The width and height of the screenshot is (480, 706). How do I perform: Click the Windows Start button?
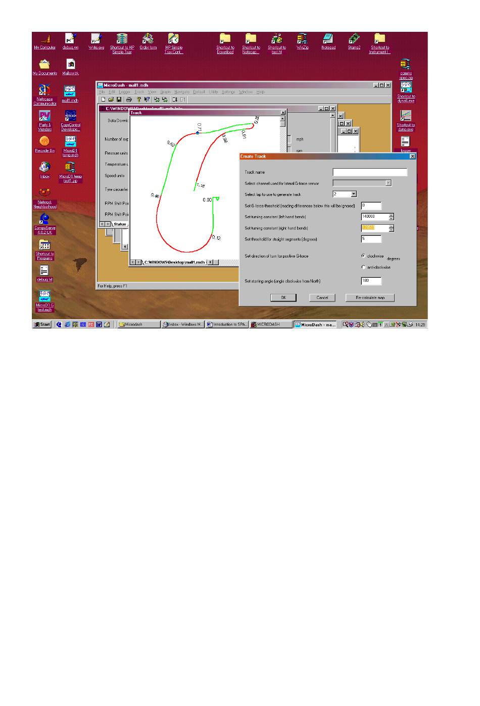(42, 325)
